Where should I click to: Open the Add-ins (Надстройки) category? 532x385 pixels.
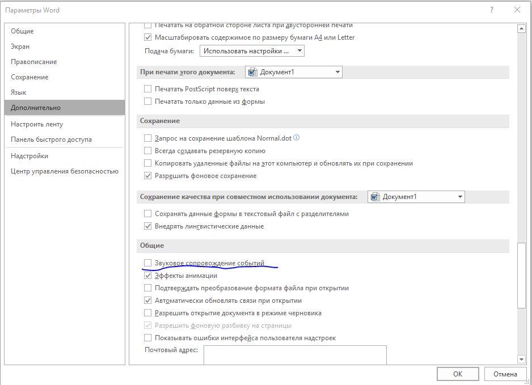(65, 156)
